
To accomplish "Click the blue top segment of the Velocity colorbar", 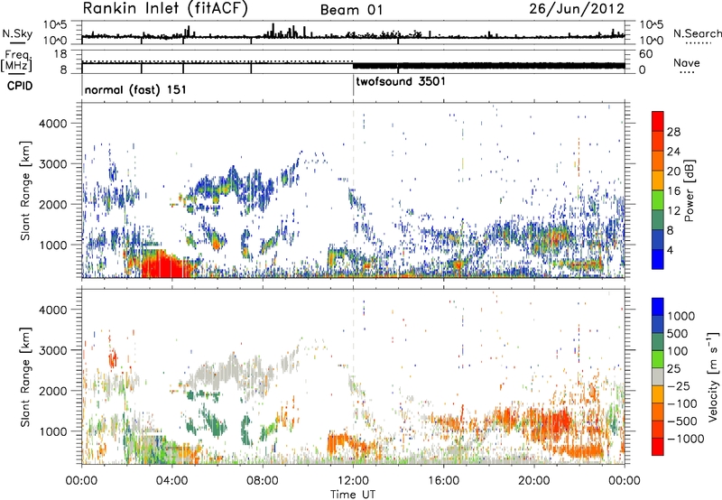I will 658,307.
